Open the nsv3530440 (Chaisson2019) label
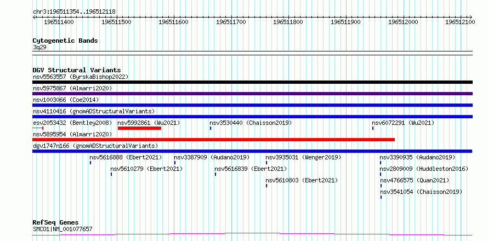Image resolution: width=488 pixels, height=241 pixels. (251, 123)
